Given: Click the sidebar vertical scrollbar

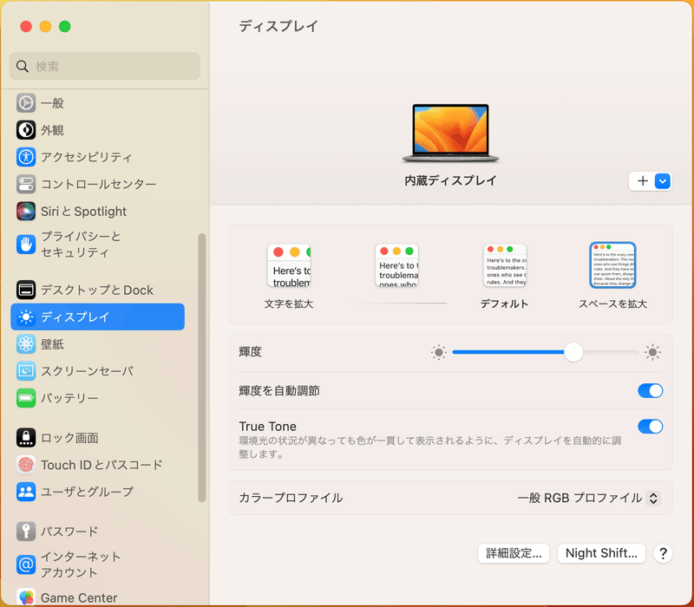Looking at the screenshot, I should pos(202,368).
